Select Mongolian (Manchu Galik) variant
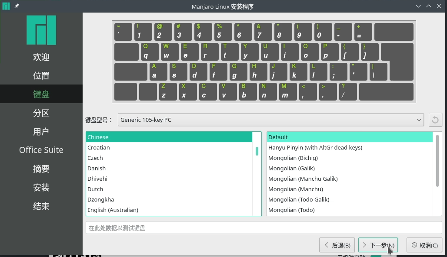 point(350,179)
